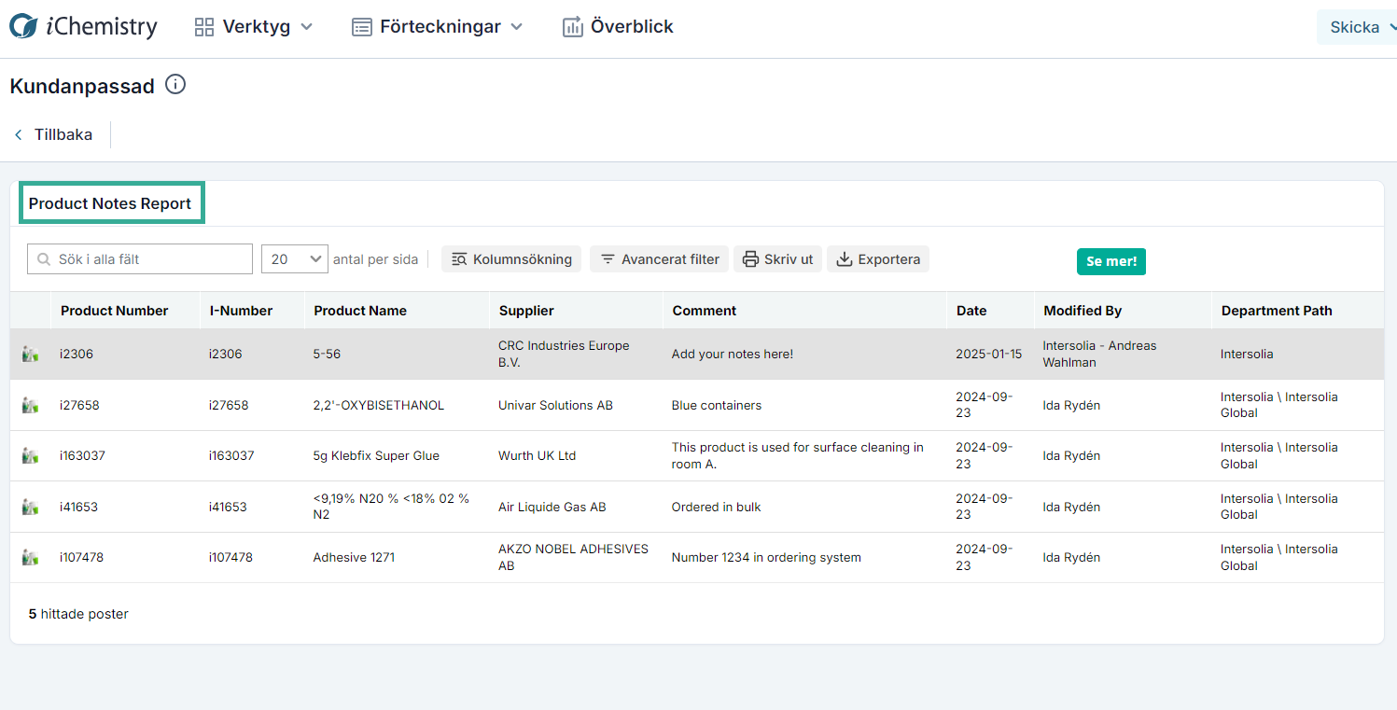Click the Verktyg grid icon
This screenshot has width=1397, height=710.
pyautogui.click(x=204, y=27)
